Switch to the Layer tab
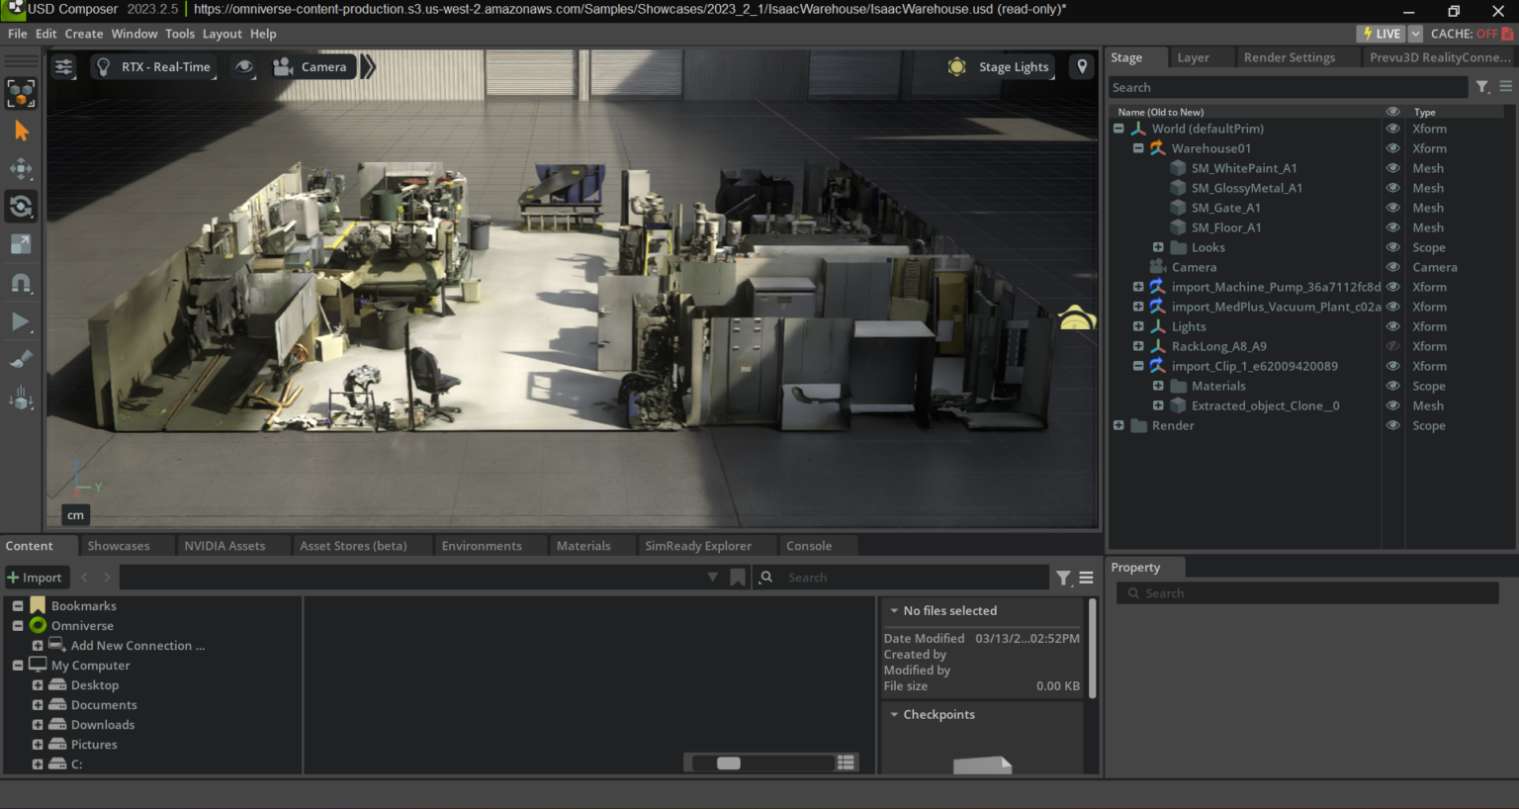This screenshot has height=809, width=1519. 1192,57
